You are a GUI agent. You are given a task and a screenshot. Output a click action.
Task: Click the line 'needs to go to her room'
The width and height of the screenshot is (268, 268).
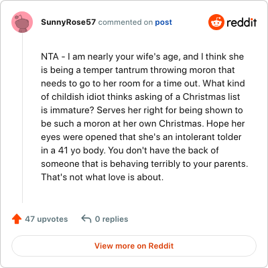tap(143, 84)
